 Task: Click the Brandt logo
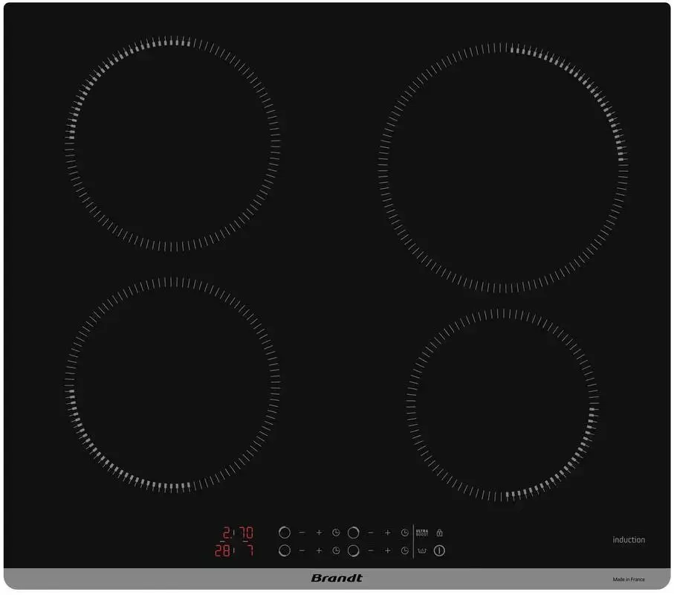(x=337, y=579)
